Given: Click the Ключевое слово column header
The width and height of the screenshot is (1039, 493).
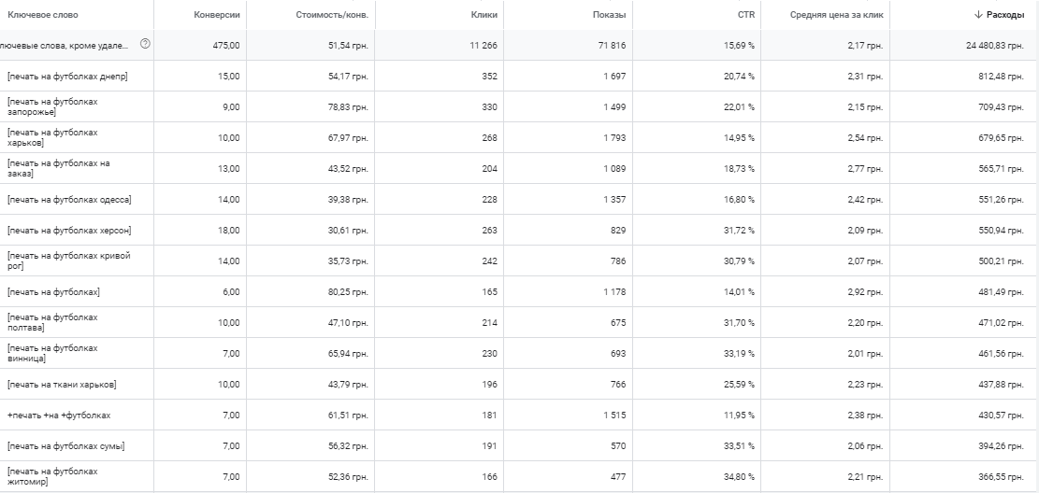Looking at the screenshot, I should click(42, 15).
